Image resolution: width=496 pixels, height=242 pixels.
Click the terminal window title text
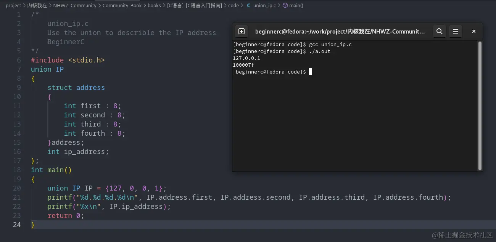click(340, 32)
